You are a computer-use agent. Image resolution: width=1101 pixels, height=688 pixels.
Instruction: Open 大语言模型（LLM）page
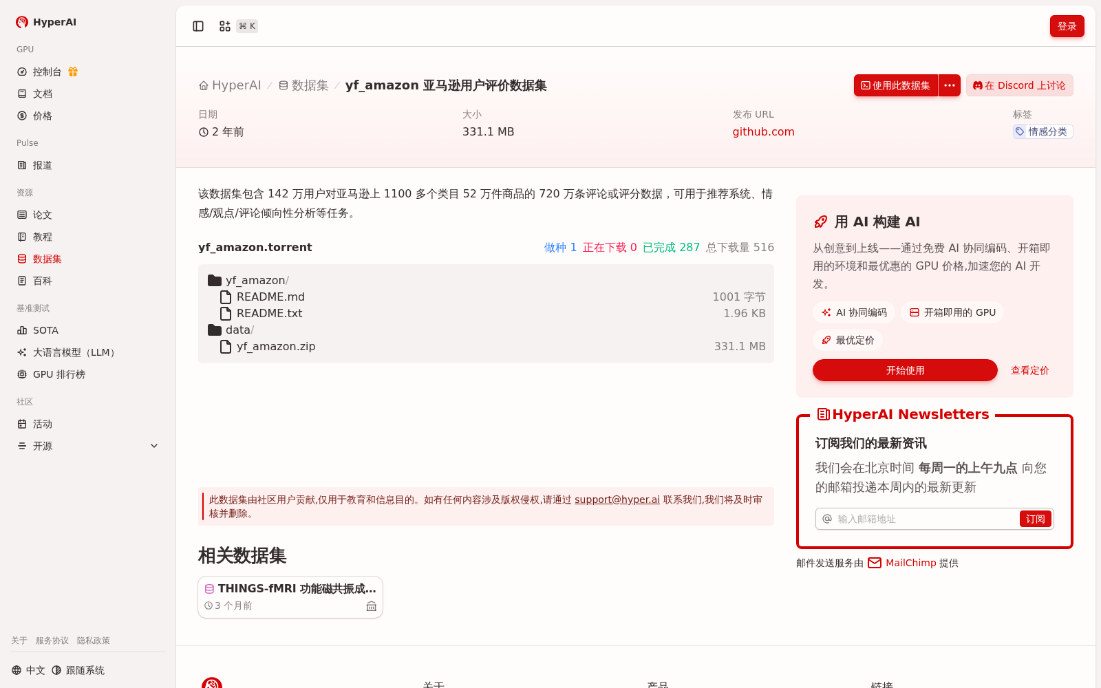[x=88, y=352]
